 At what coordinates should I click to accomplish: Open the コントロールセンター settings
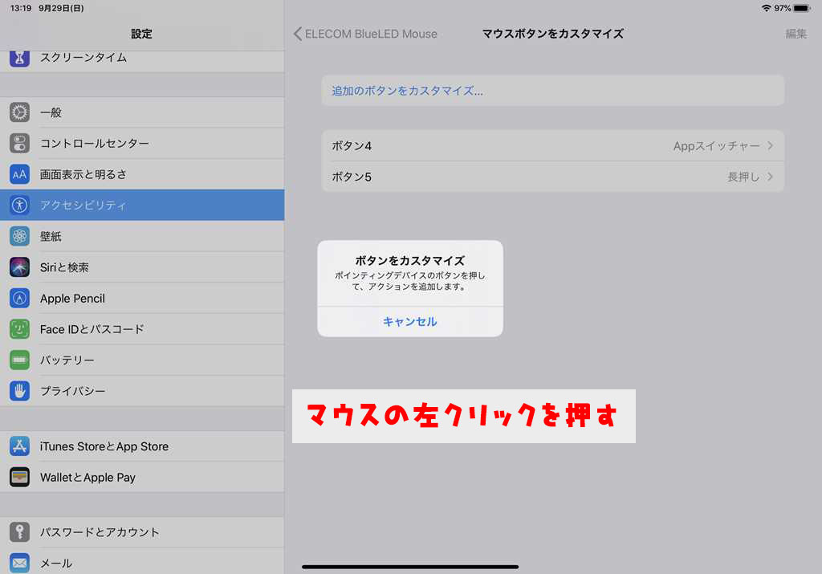[142, 143]
